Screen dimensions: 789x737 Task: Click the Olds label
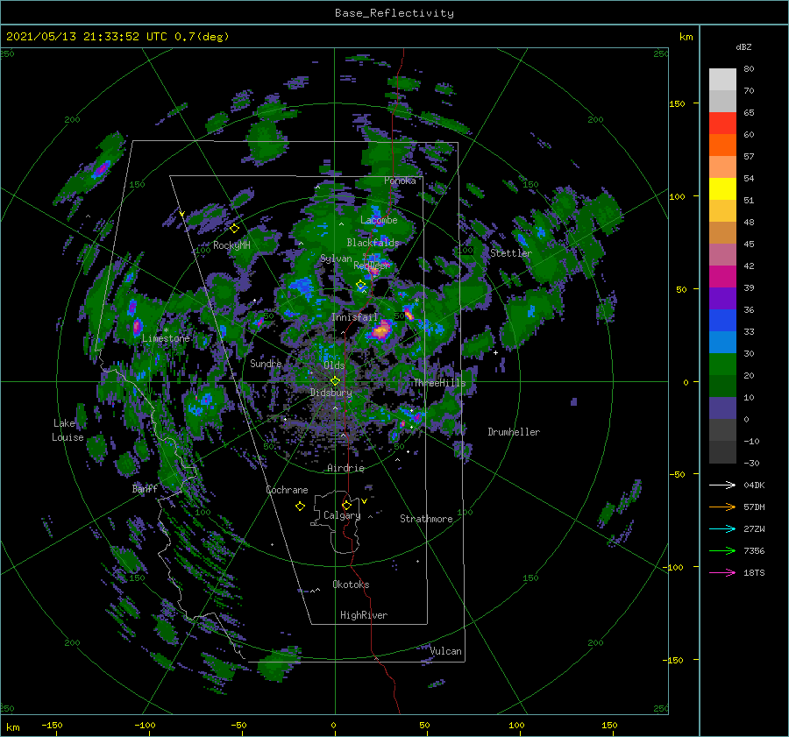[x=334, y=365]
